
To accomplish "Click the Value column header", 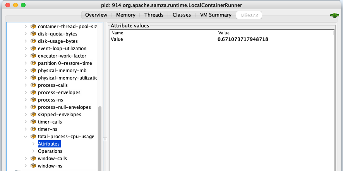I will click(275, 33).
